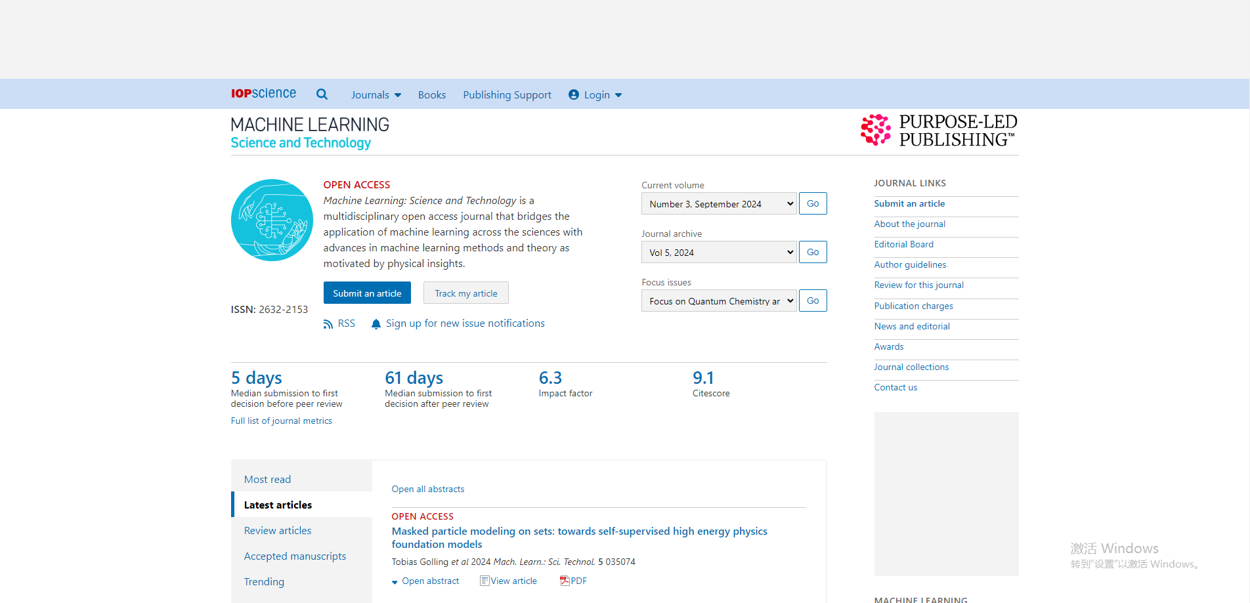This screenshot has height=603, width=1250.
Task: Click Go next to Current volume
Action: [x=813, y=203]
